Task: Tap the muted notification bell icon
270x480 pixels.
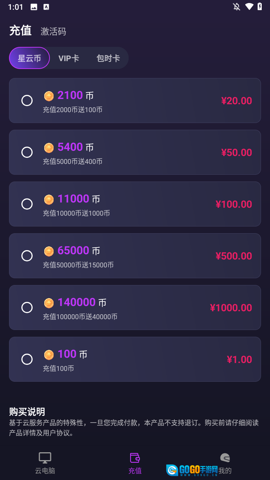Action: click(237, 7)
